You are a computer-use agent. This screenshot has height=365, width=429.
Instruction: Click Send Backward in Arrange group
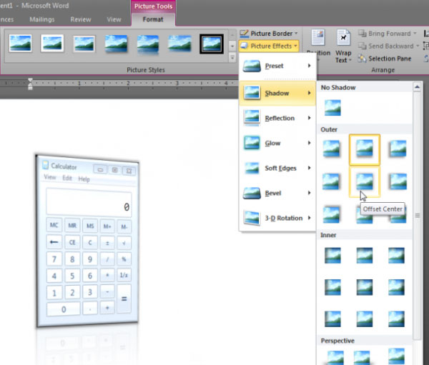click(386, 46)
